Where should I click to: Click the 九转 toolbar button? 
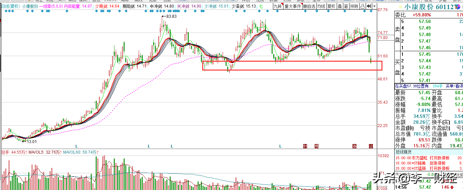[x=278, y=6]
